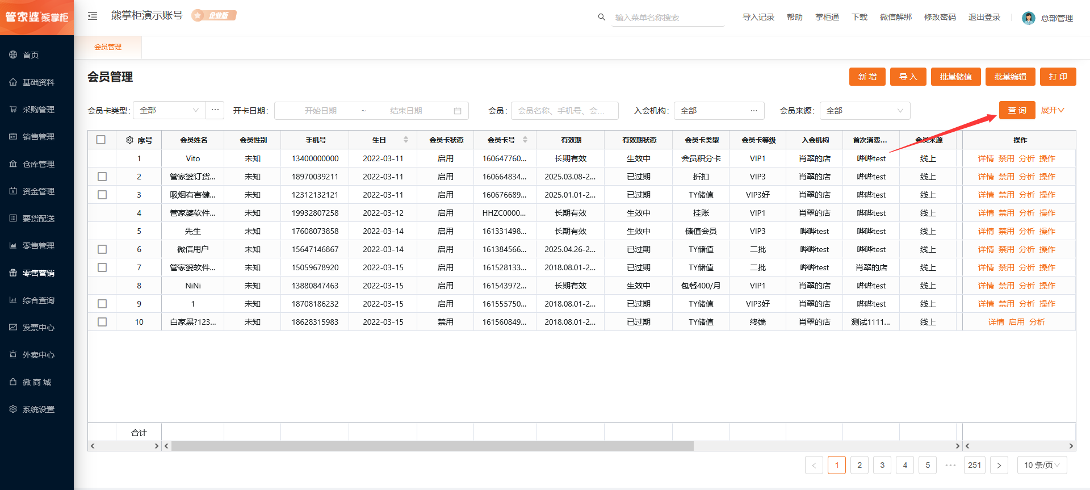Open the 采购管理 shopping cart icon
This screenshot has width=1090, height=490.
[13, 109]
